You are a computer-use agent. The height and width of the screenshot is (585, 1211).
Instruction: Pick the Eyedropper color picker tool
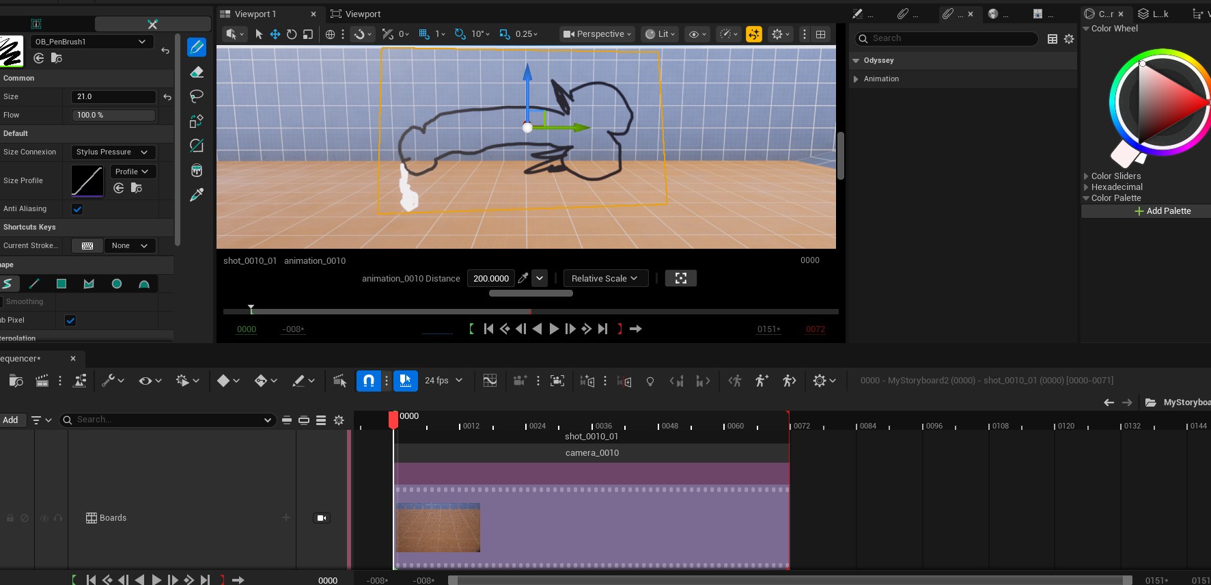(197, 195)
